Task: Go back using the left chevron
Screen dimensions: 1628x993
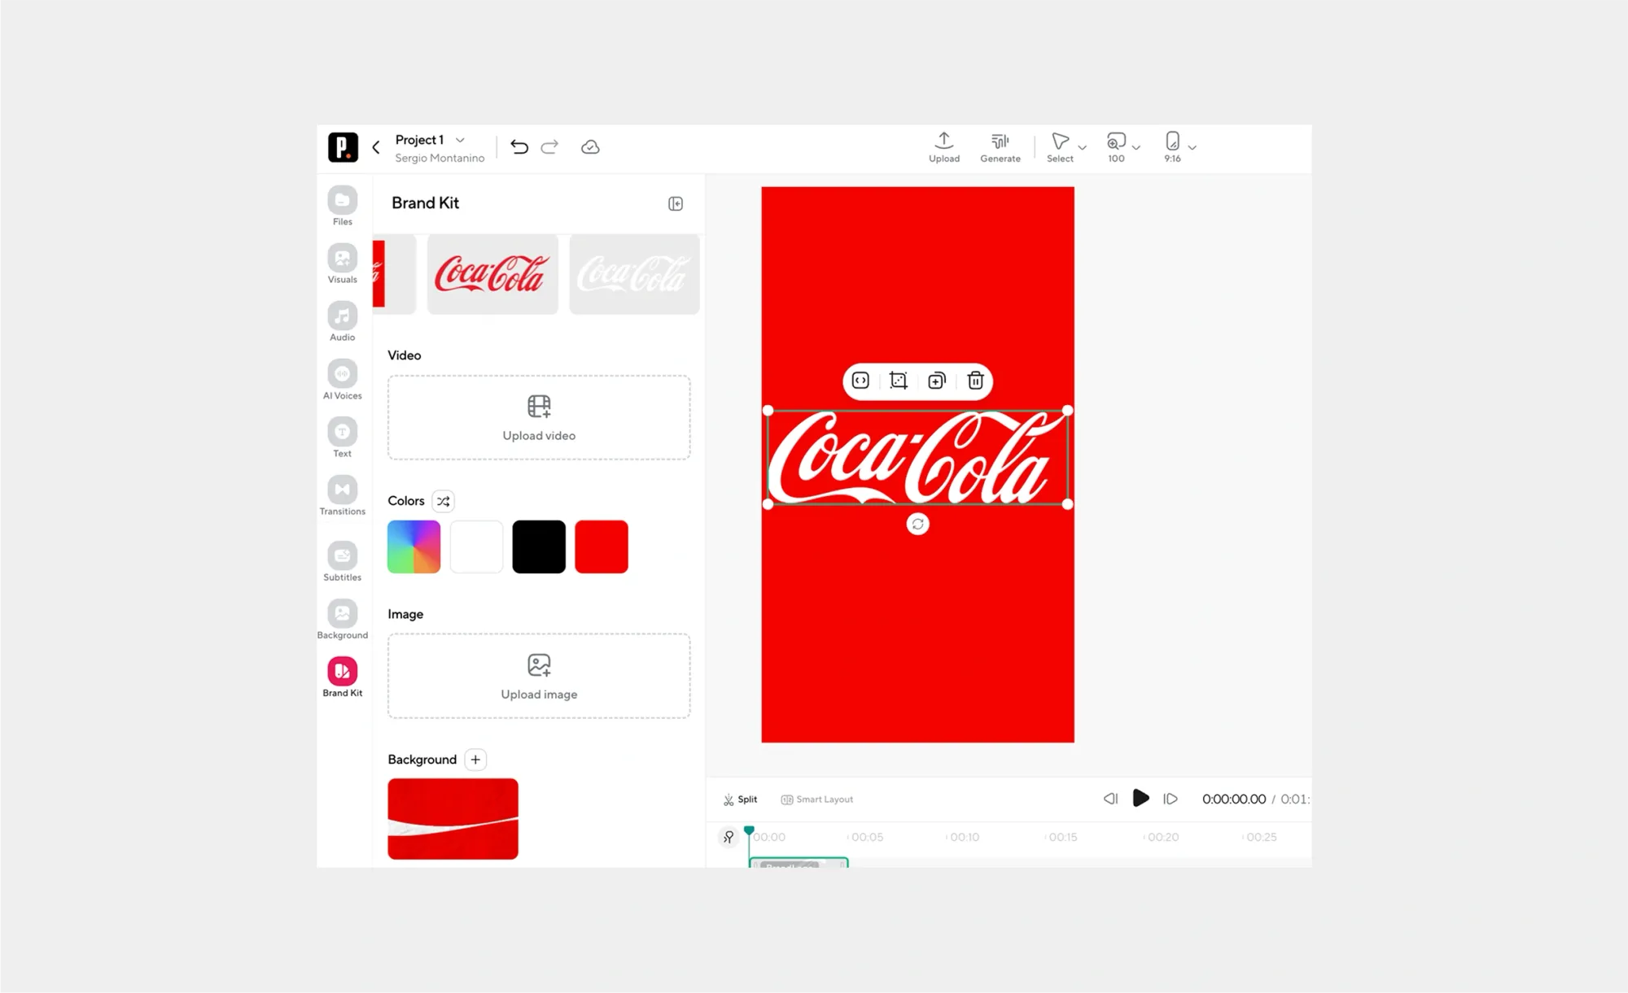Action: [376, 147]
